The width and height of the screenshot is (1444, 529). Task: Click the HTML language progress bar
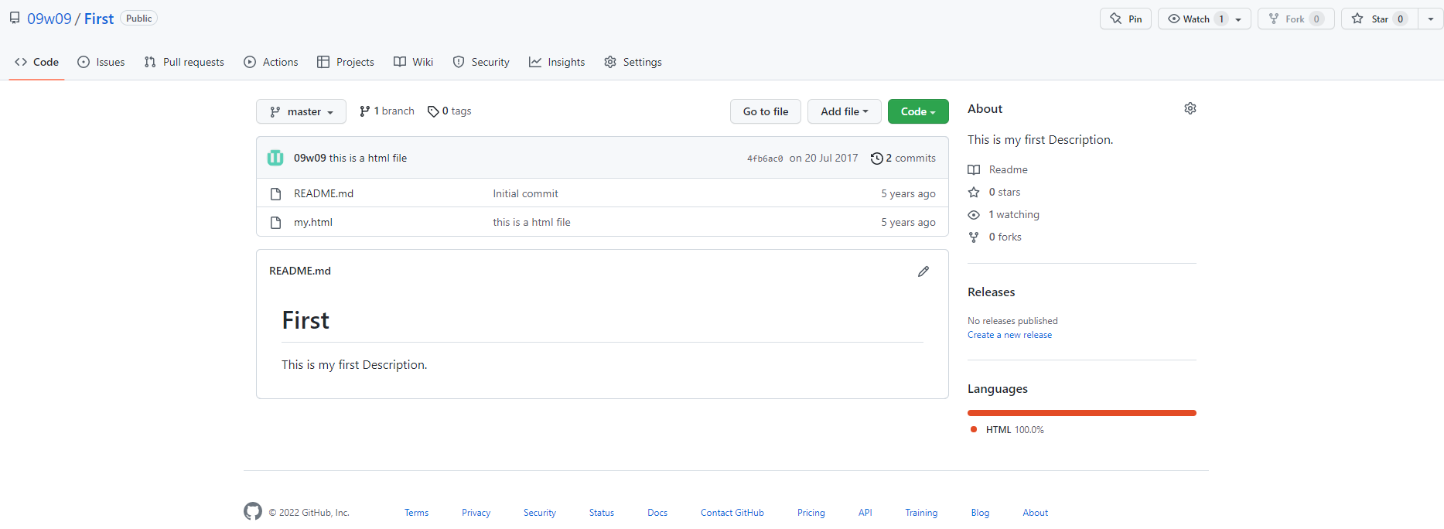pyautogui.click(x=1081, y=413)
